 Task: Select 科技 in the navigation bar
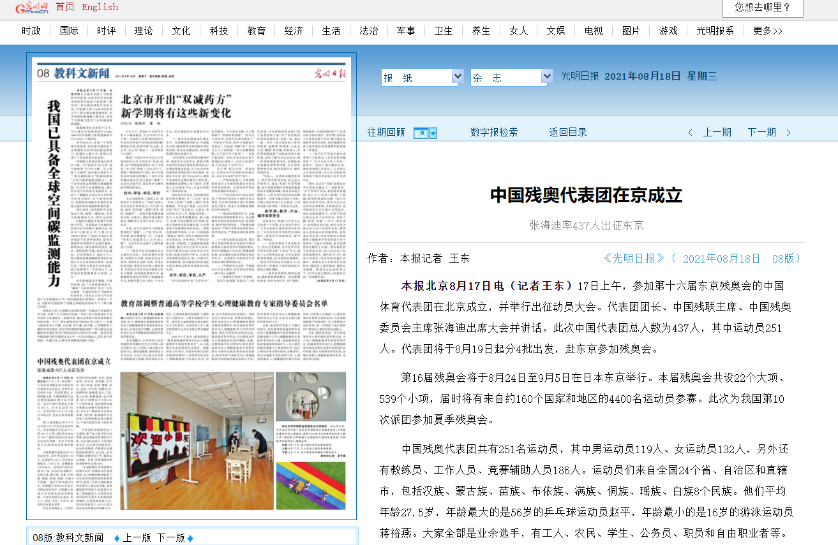click(x=218, y=31)
